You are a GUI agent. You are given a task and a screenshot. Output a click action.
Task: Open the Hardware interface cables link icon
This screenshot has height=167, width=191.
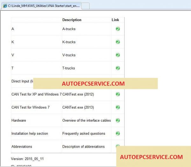coord(118,120)
